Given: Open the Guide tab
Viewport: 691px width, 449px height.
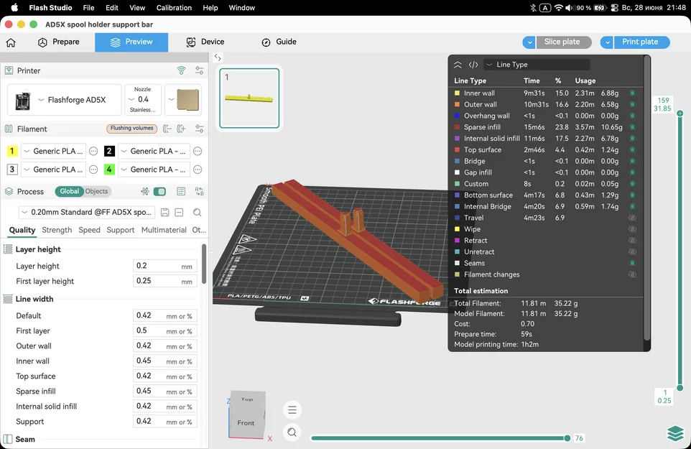Looking at the screenshot, I should 279,42.
